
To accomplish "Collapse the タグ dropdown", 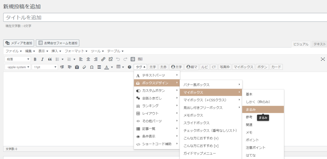I will click(141, 67).
